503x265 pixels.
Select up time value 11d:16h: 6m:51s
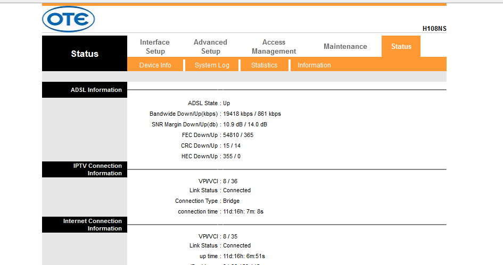point(244,257)
